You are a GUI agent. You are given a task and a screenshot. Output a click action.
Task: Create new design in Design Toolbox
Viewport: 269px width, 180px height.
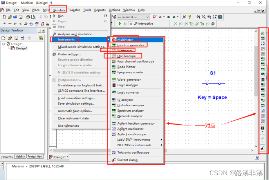pos(3,38)
